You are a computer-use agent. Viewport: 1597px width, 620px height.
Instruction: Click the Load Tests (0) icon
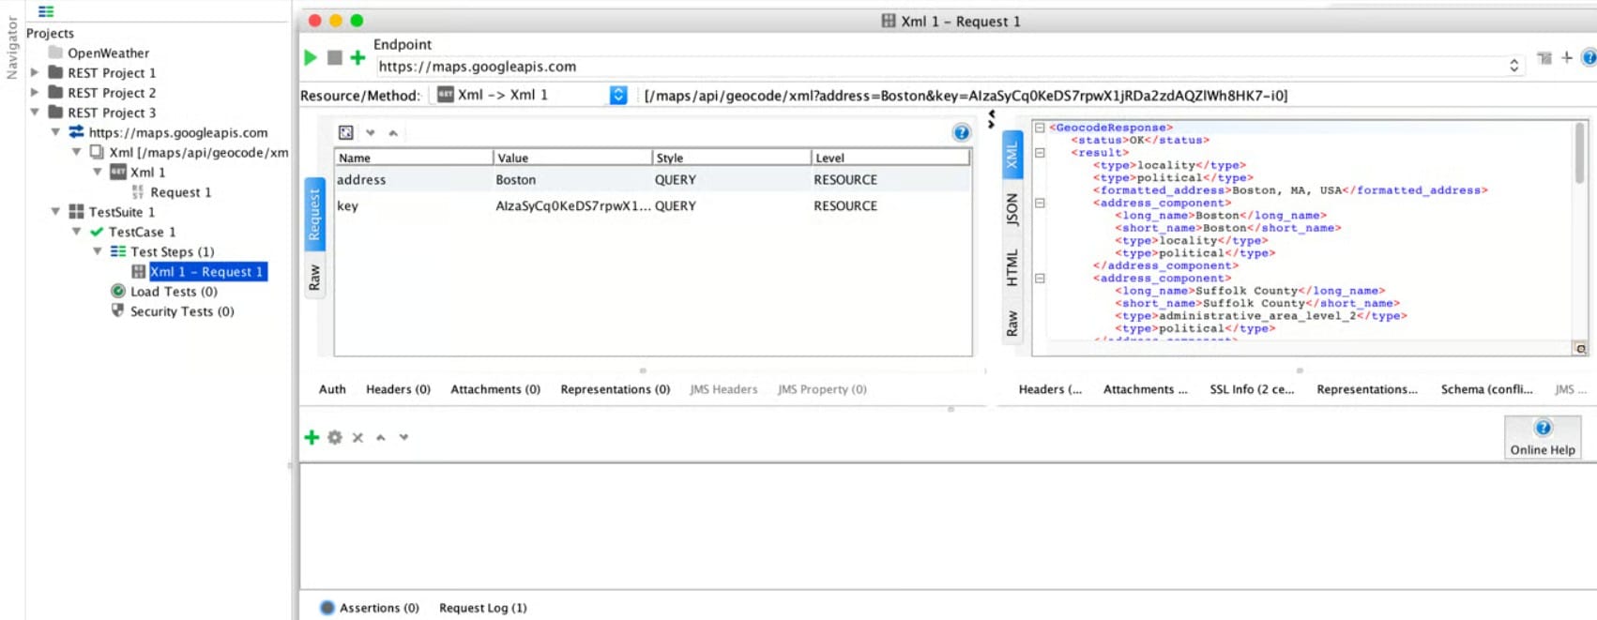pos(118,291)
